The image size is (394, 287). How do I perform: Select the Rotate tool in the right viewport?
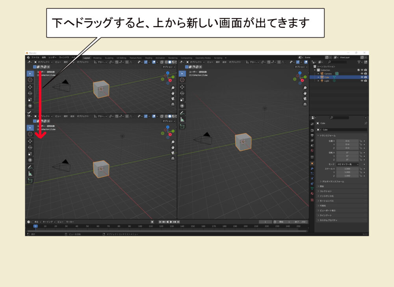pos(182,93)
